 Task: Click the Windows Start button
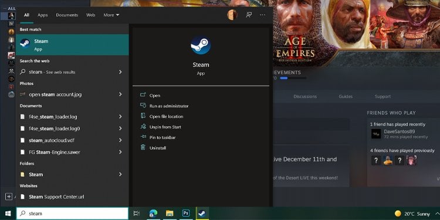tap(8, 214)
